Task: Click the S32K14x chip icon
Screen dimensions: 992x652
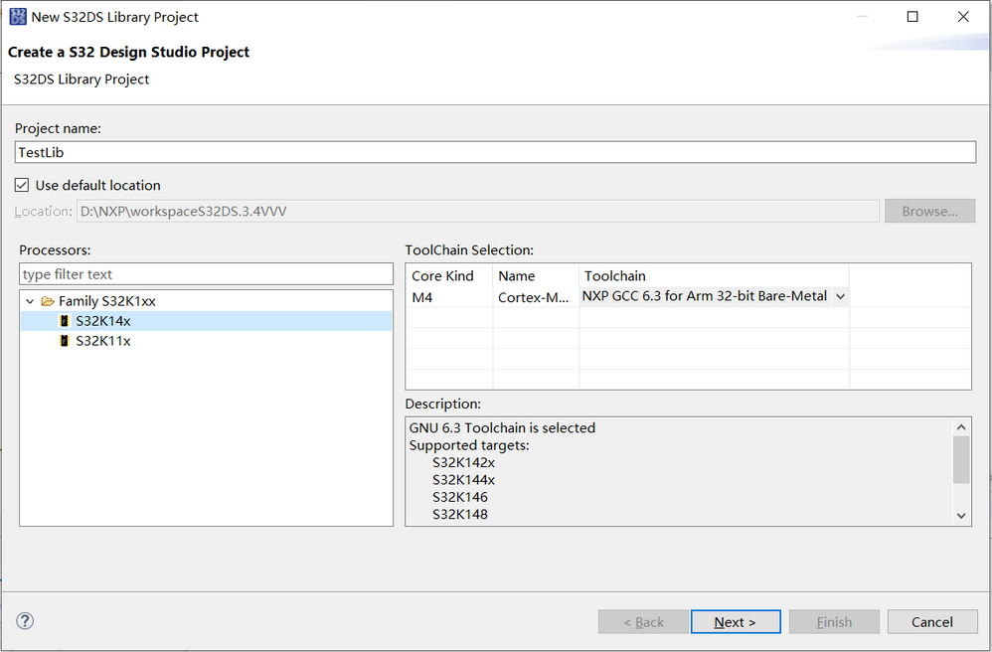Action: (x=66, y=321)
